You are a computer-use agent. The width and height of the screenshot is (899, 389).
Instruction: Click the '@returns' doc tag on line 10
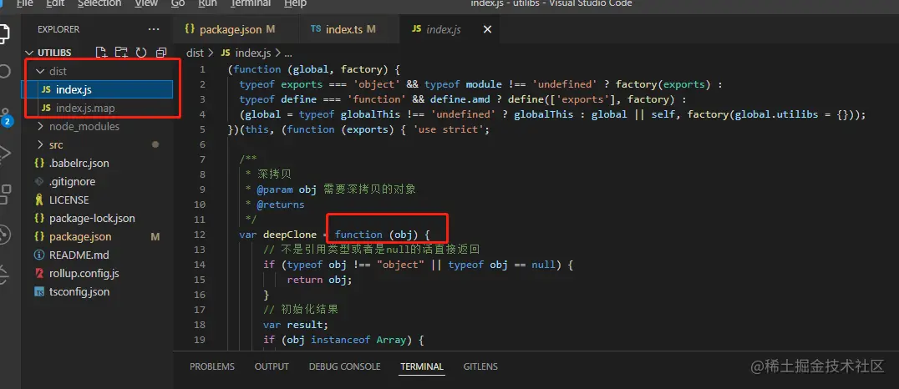tap(281, 205)
